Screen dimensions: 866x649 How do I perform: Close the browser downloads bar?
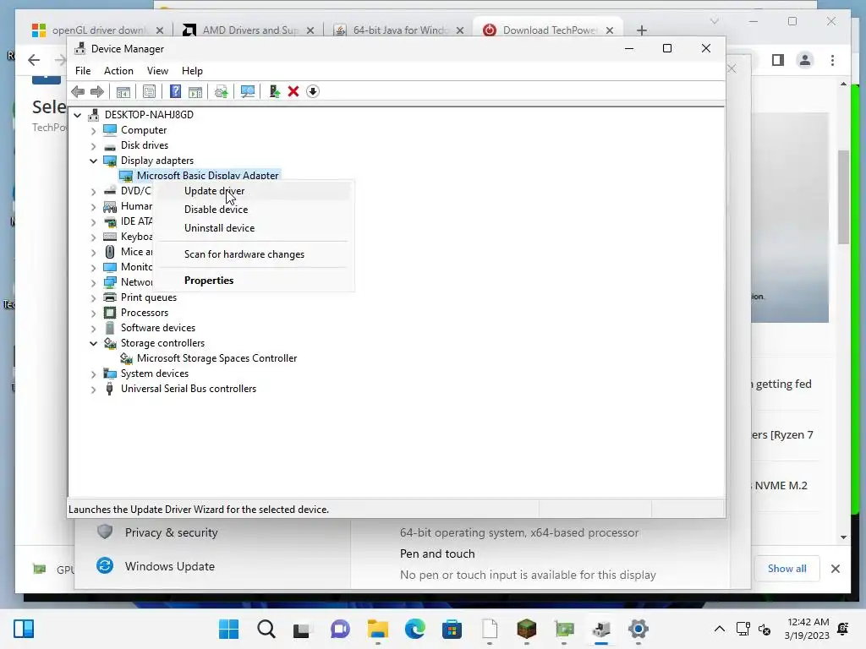pos(835,569)
